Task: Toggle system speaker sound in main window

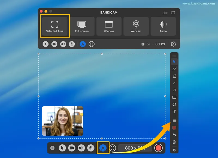Action: pos(63,44)
